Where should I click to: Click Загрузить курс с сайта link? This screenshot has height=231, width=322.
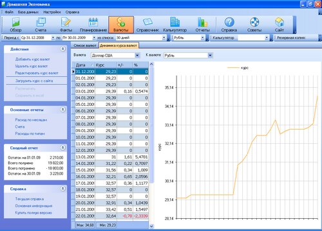pos(34,81)
